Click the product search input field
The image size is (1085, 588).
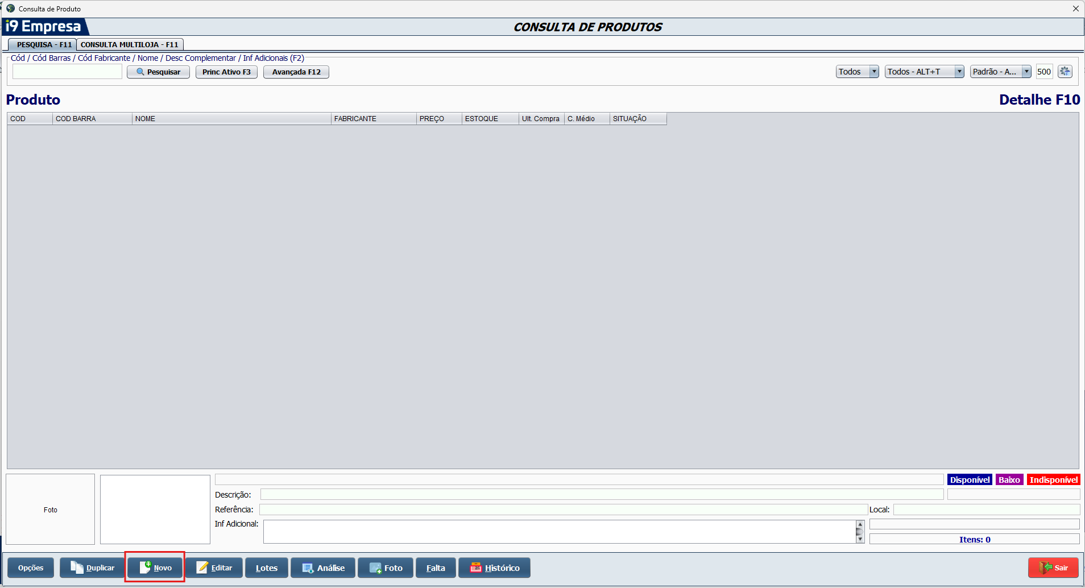click(67, 72)
